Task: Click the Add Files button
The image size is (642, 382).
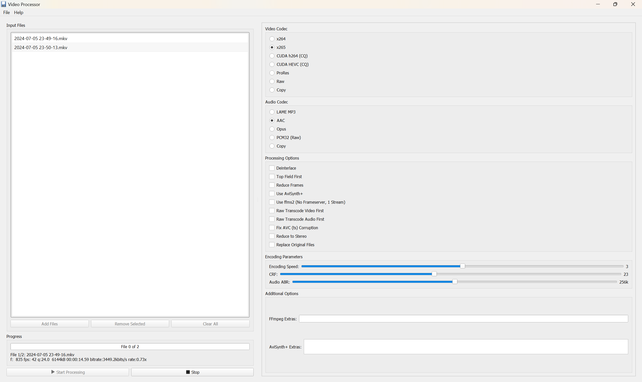Action: coord(49,323)
